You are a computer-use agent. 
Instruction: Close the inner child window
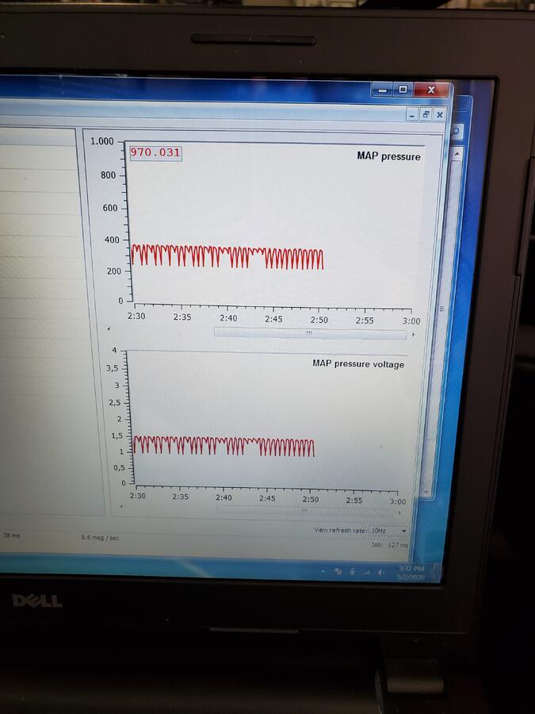pyautogui.click(x=439, y=114)
